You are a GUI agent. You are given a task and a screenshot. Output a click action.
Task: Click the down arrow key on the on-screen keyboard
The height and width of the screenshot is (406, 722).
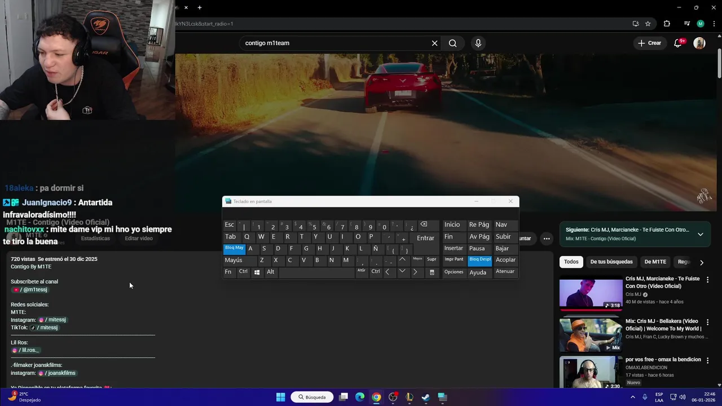click(x=402, y=272)
